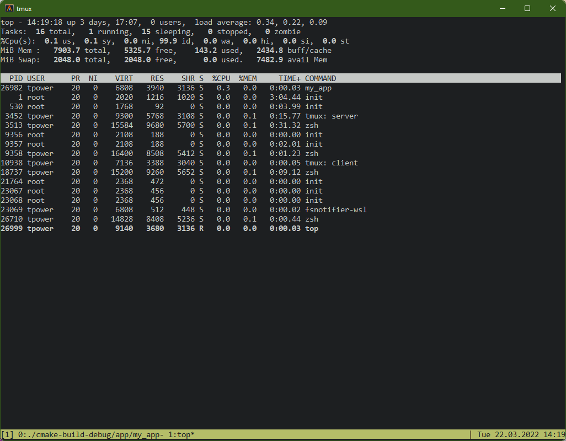This screenshot has height=441, width=566.
Task: Click the tmux application icon in the title bar
Action: [x=8, y=8]
